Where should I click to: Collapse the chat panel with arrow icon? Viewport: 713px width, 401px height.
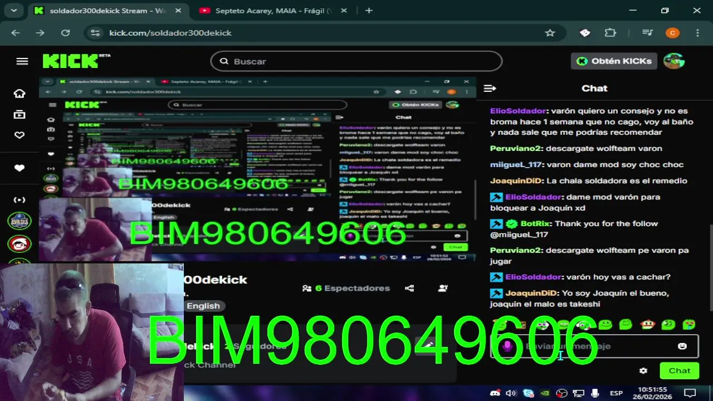490,88
